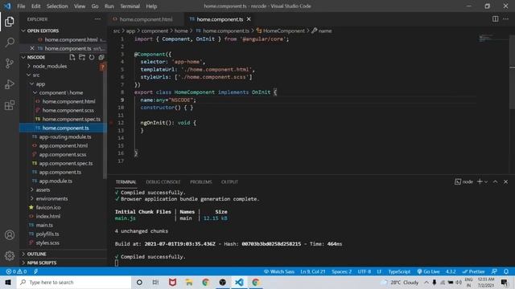
Task: Collapse the Open Editors section
Action: click(23, 31)
